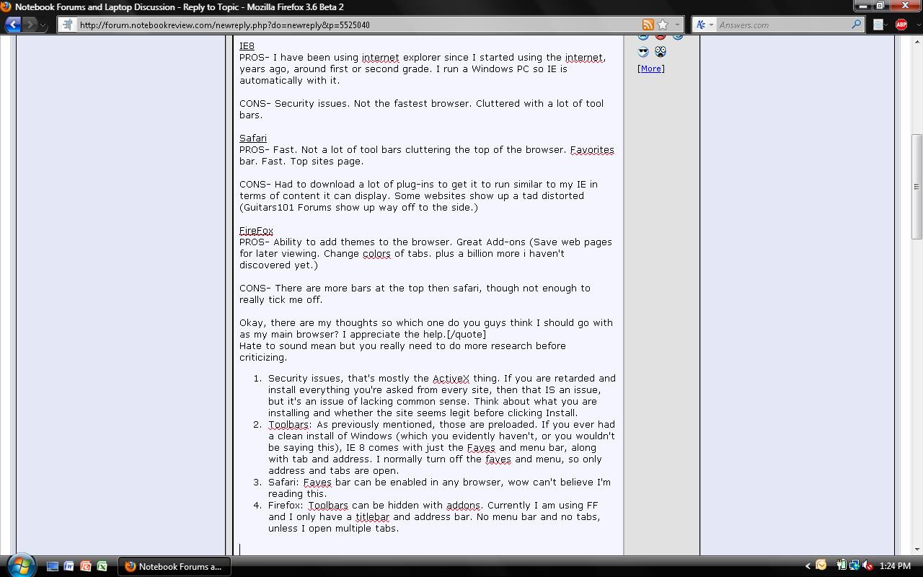This screenshot has height=577, width=923.
Task: Click the underlined 'FireFox' heading text
Action: pos(256,231)
